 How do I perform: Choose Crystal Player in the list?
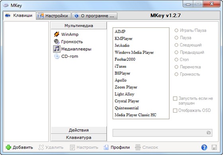(x=127, y=101)
